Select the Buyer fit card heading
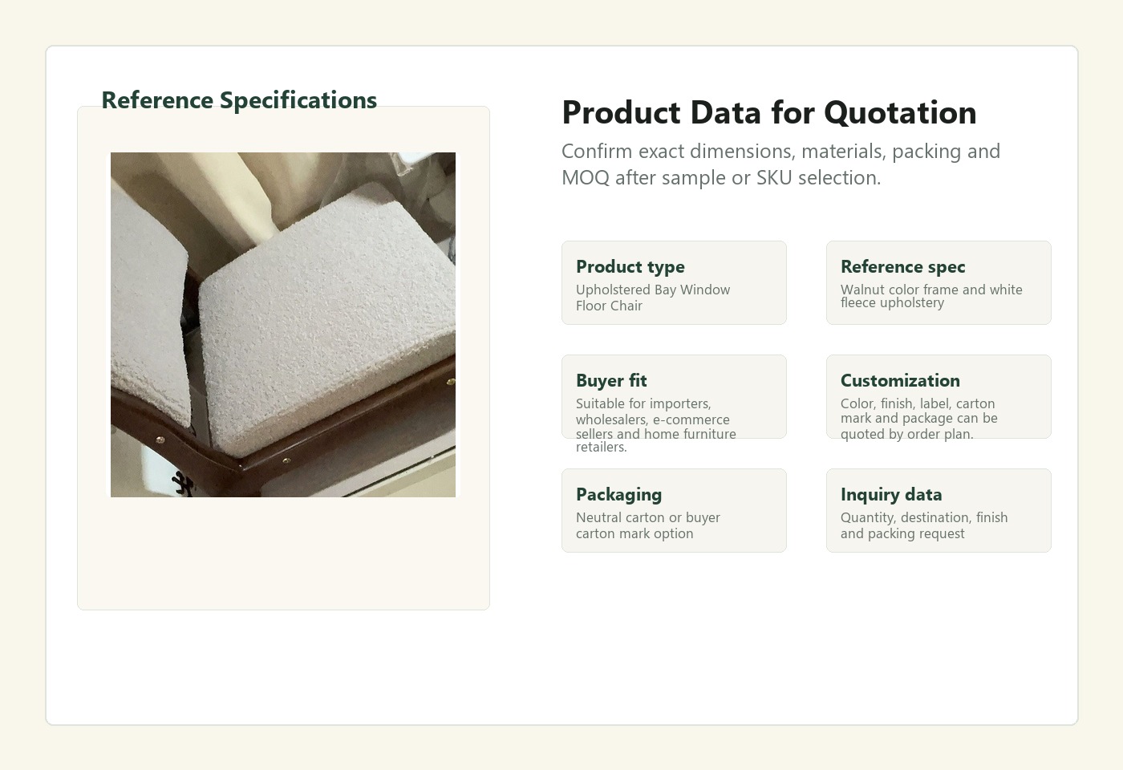 click(x=611, y=380)
